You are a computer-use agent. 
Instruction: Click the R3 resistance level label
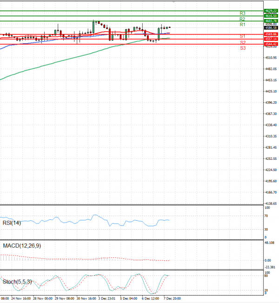[x=242, y=13]
